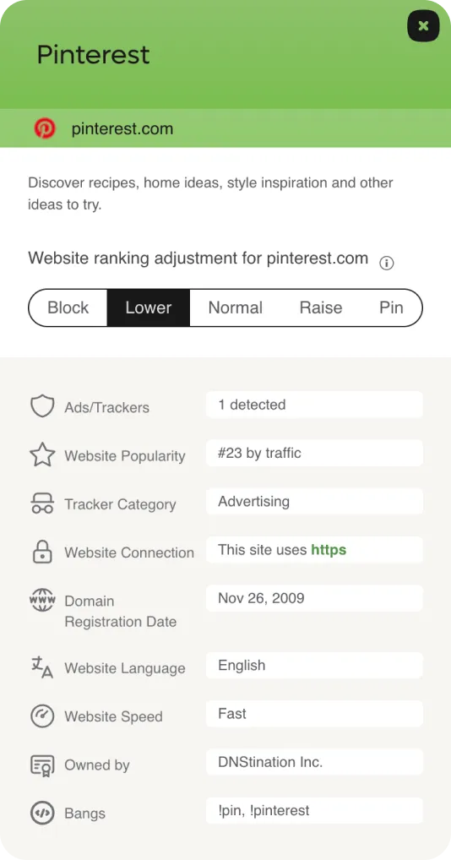Set ranking adjustment to Normal

[235, 308]
